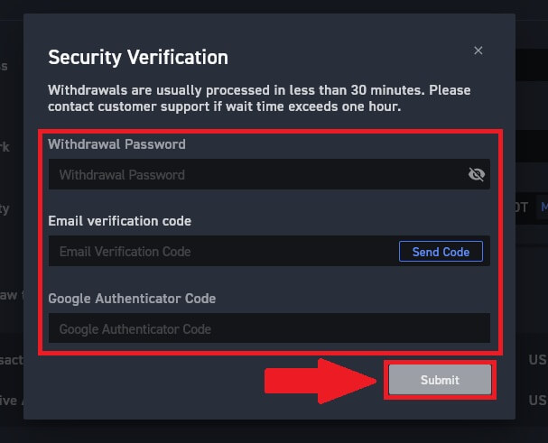Click the cut-off 'rk' label at left edge
Viewport: 548px width, 443px height.
tap(5, 146)
